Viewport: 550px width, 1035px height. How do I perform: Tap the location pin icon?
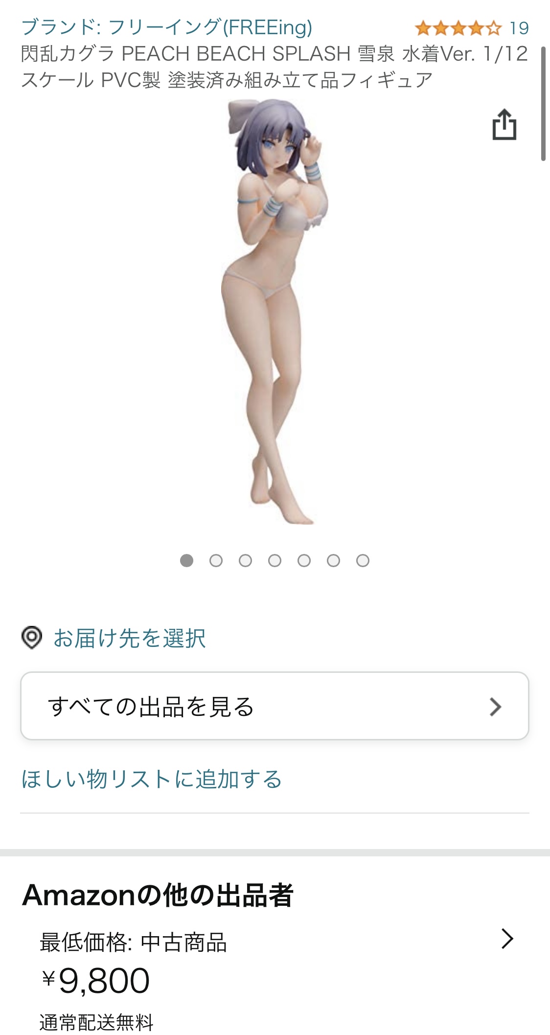click(32, 638)
